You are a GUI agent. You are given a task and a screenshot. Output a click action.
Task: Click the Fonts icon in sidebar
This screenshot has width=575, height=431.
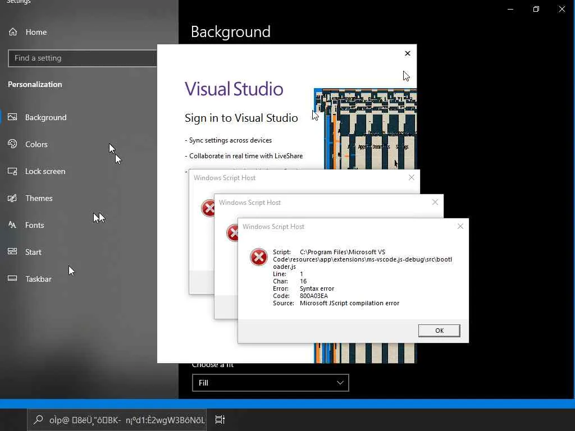(12, 224)
